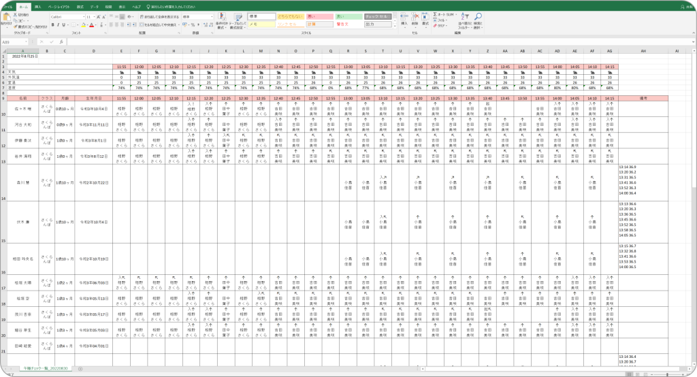Toggle middle vertical alignment button

point(116,17)
